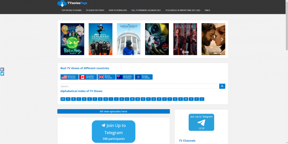288x144 pixels.
Task: Click the search magnifier button
Action: pyautogui.click(x=222, y=86)
